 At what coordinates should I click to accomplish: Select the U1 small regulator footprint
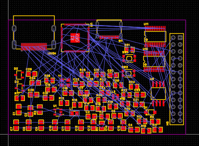point(58,112)
